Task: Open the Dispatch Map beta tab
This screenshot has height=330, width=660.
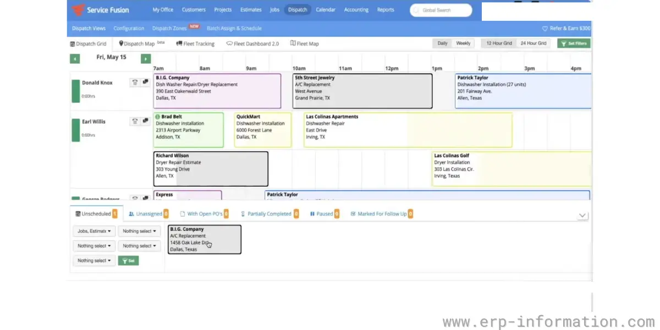Action: 142,43
